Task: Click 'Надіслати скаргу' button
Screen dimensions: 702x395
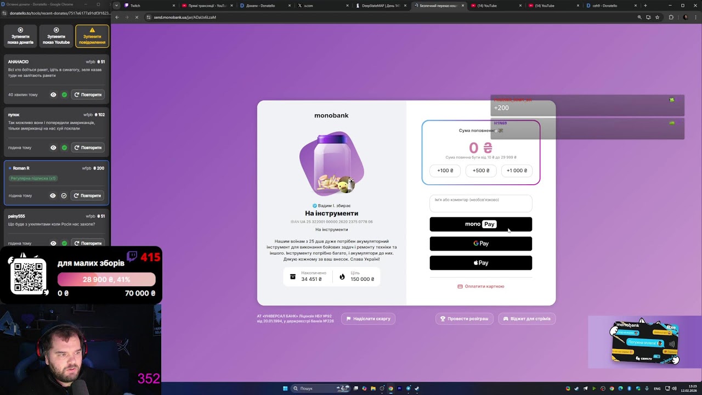Action: click(x=368, y=319)
